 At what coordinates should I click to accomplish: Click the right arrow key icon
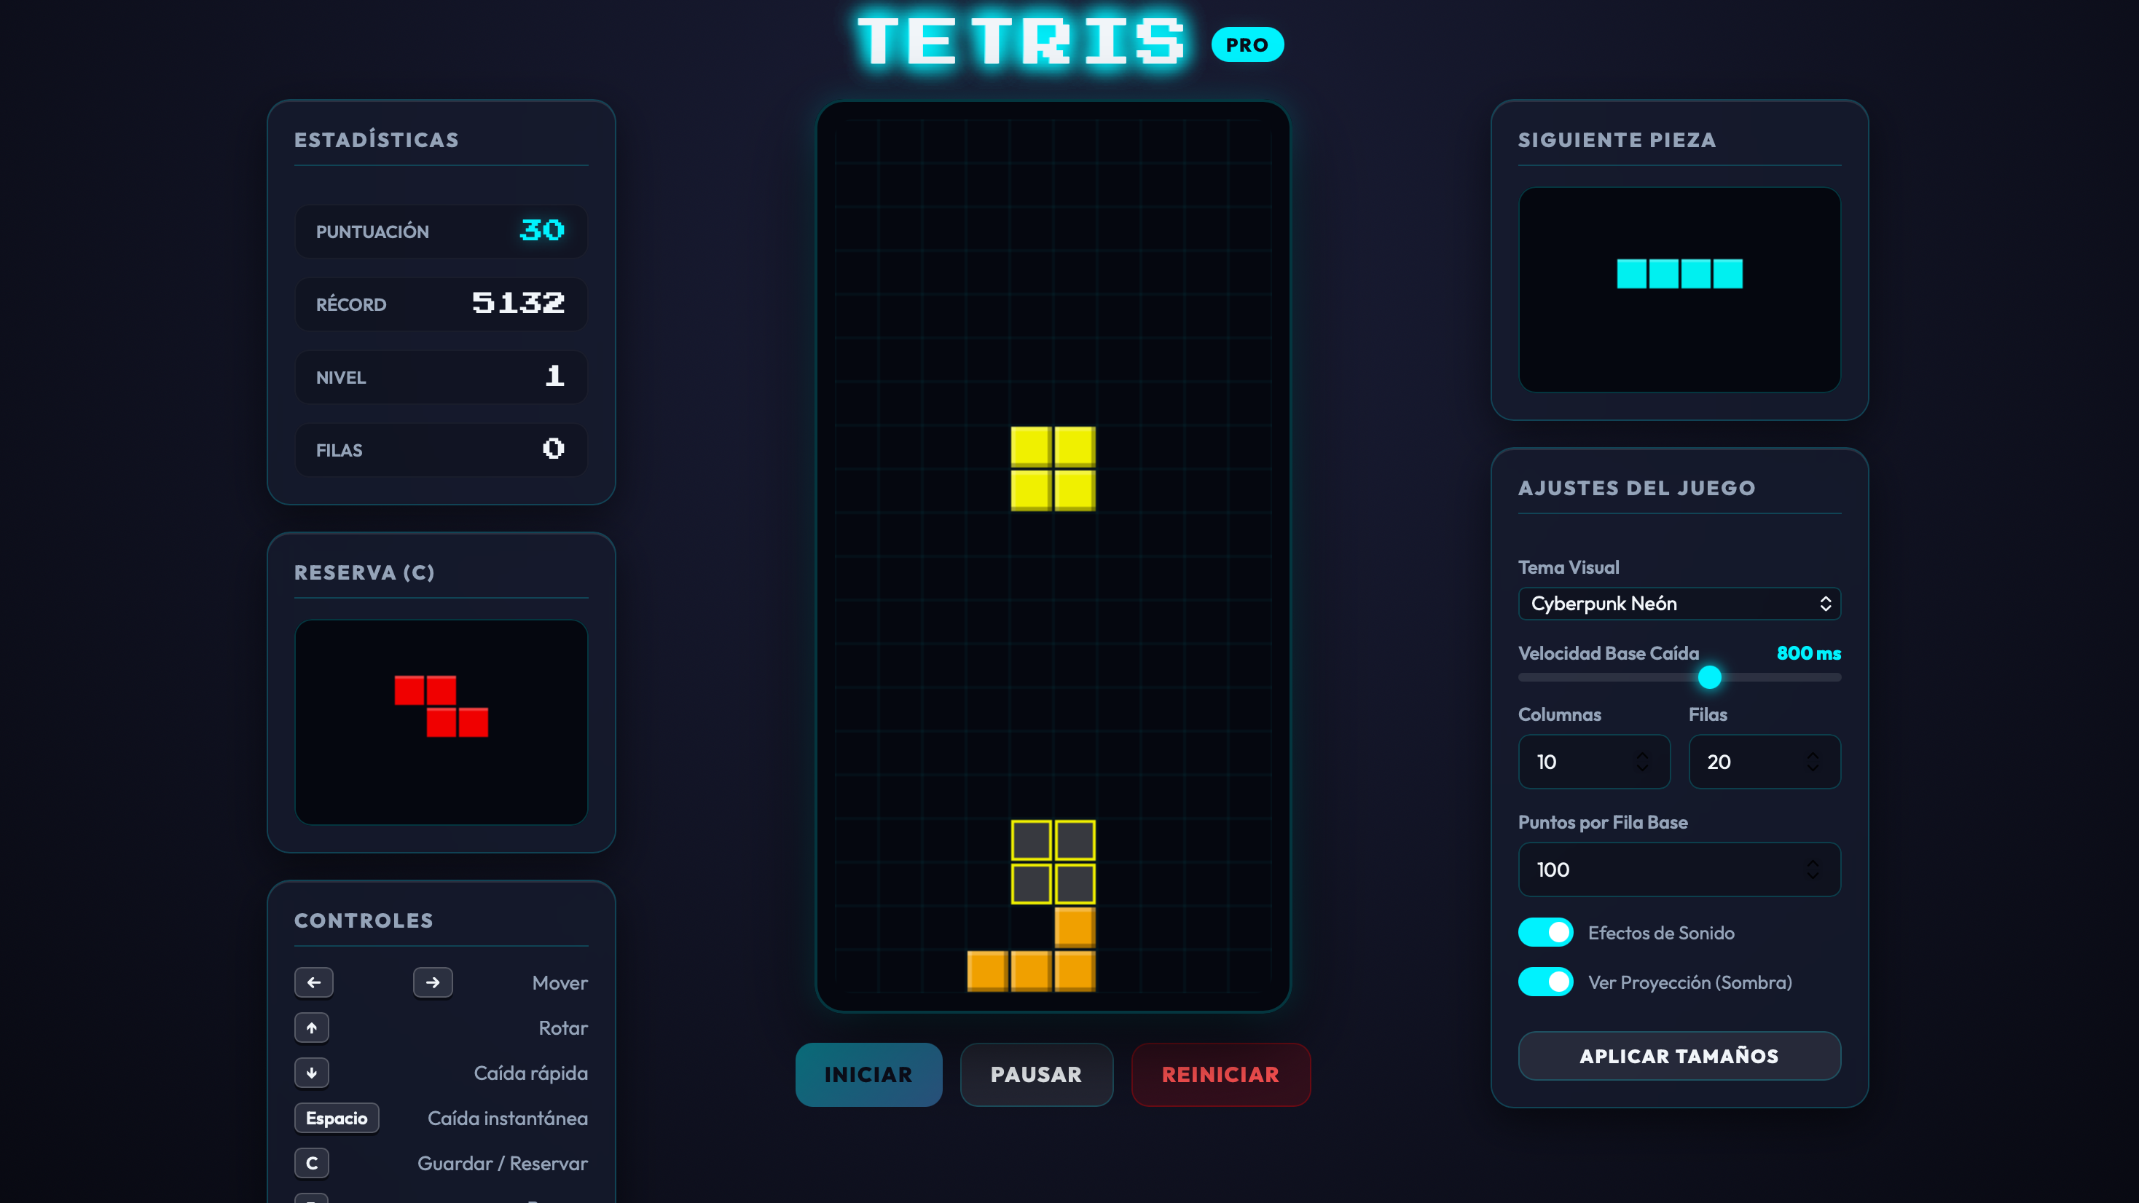pyautogui.click(x=433, y=982)
